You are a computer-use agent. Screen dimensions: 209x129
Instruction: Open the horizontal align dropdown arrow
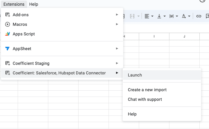click(x=152, y=16)
